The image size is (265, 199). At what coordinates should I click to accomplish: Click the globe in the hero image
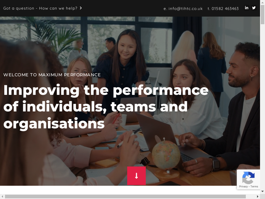(166, 155)
